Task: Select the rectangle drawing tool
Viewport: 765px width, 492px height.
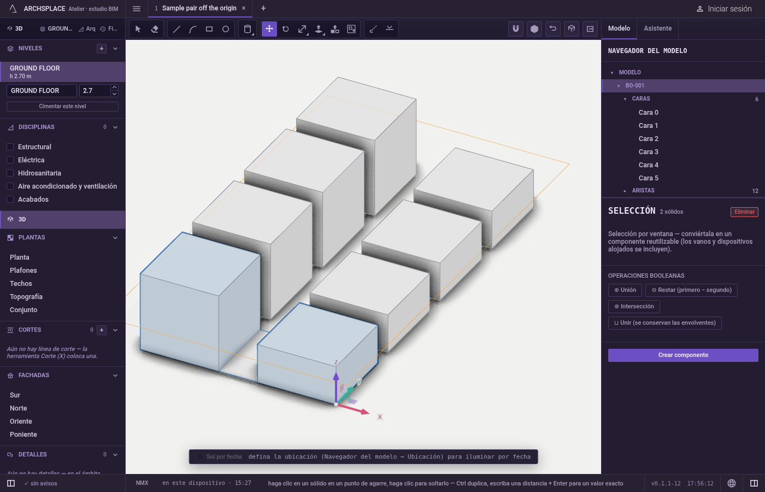Action: (209, 29)
